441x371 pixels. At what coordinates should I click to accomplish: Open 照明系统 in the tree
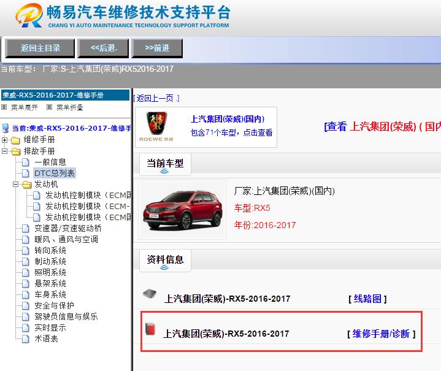click(x=50, y=272)
